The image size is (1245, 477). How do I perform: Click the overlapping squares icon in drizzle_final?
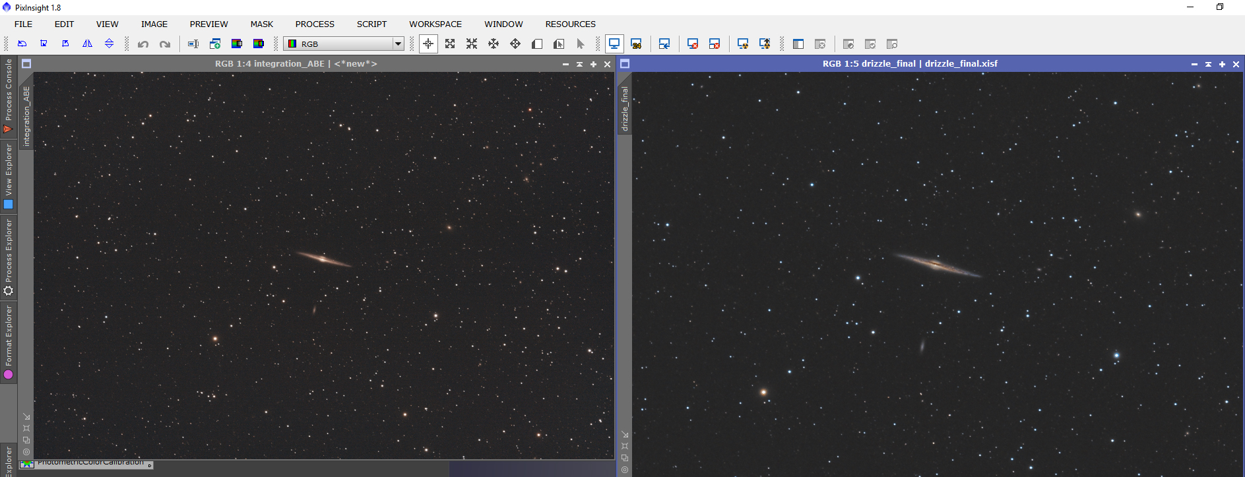tap(625, 458)
